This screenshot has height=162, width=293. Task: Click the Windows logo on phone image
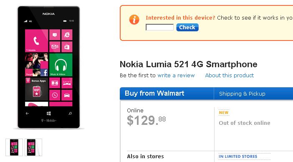(49, 113)
